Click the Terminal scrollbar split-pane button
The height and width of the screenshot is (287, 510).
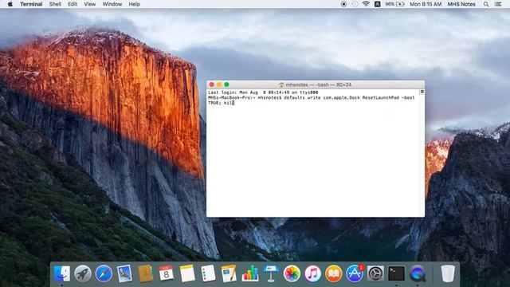point(422,92)
